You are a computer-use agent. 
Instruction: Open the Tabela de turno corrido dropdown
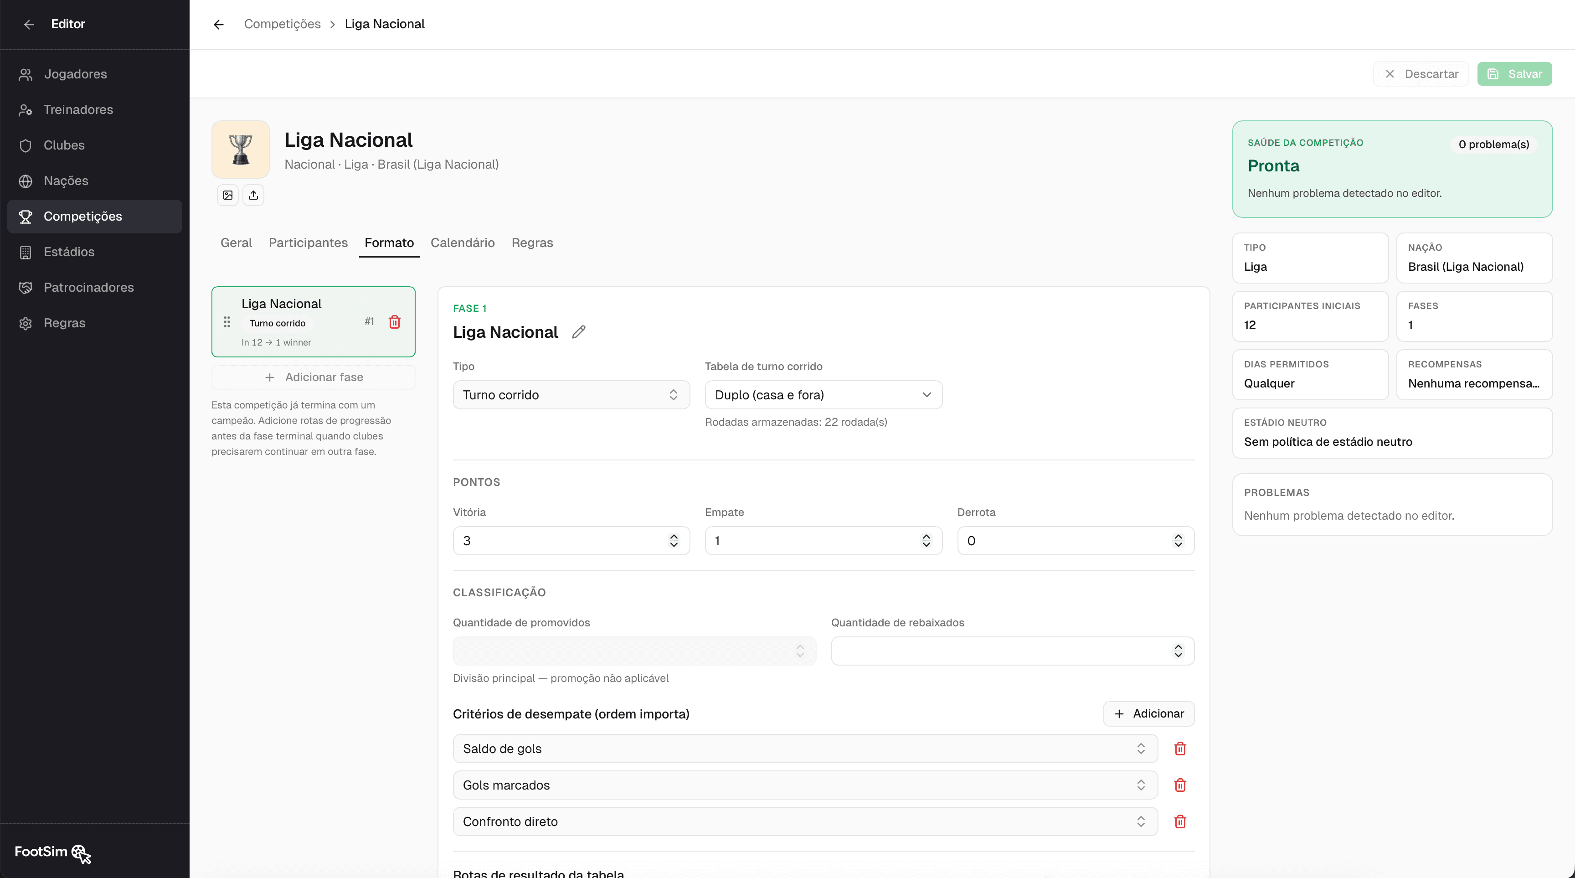click(823, 395)
